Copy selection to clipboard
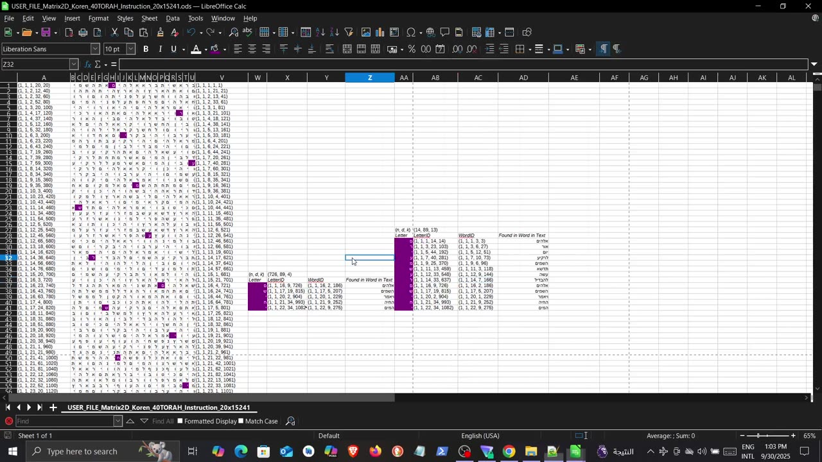822x462 pixels. click(x=129, y=32)
